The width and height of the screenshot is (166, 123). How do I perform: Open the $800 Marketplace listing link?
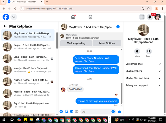tap(83, 38)
